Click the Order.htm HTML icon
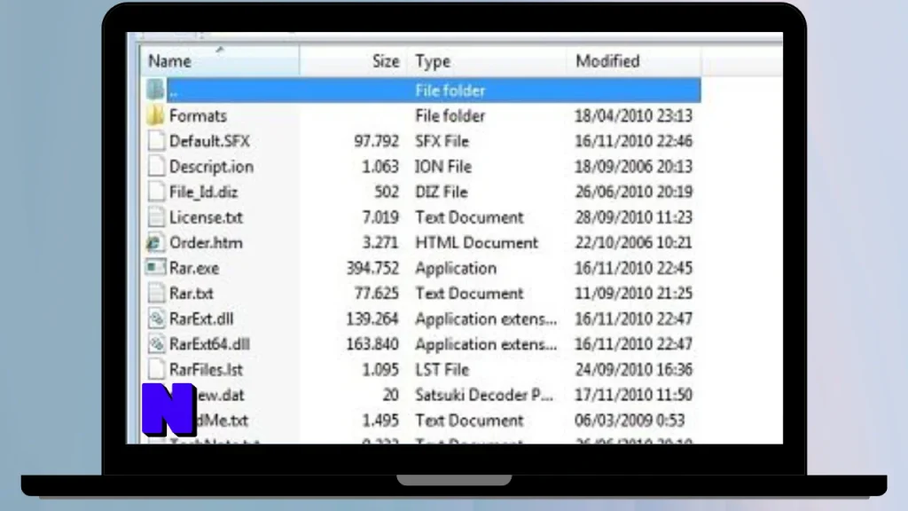The image size is (908, 511). pos(154,243)
